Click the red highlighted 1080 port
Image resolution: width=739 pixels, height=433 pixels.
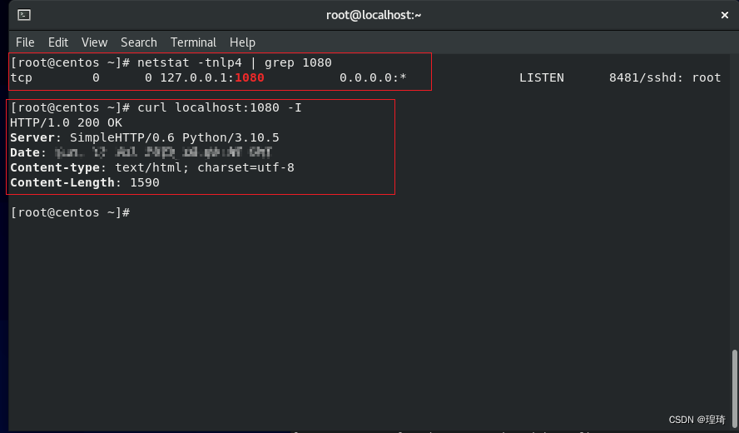[250, 77]
